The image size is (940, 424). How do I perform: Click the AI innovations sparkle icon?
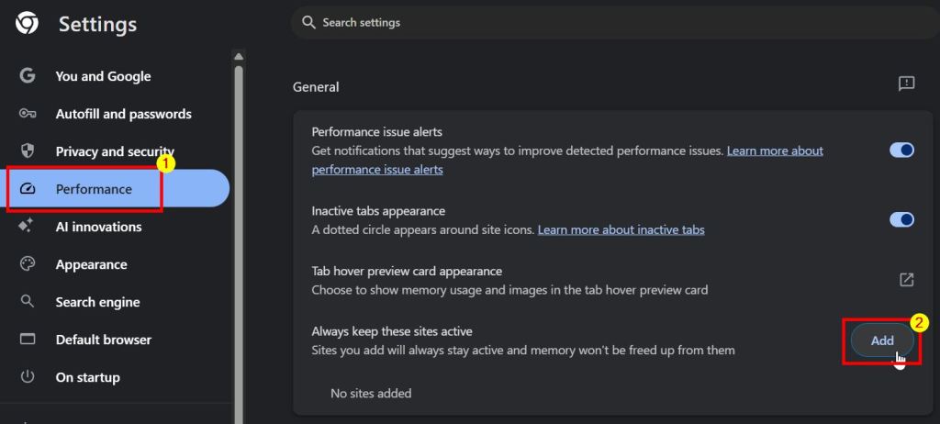28,227
